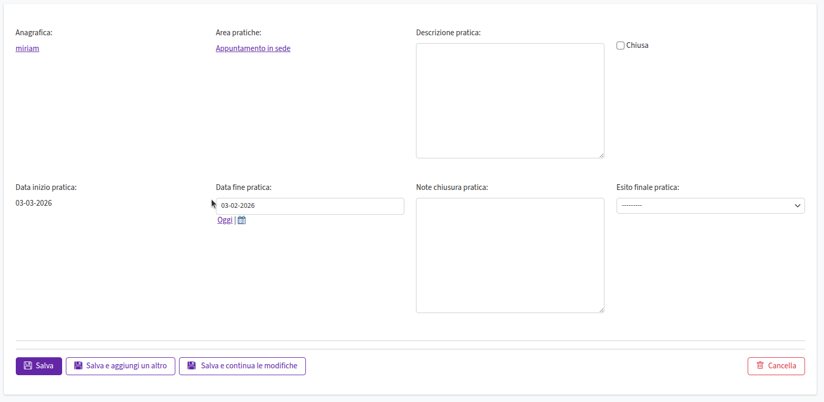Viewport: 824px width, 402px height.
Task: Click the 'Descrizione pratica:' field label
Action: tap(448, 33)
